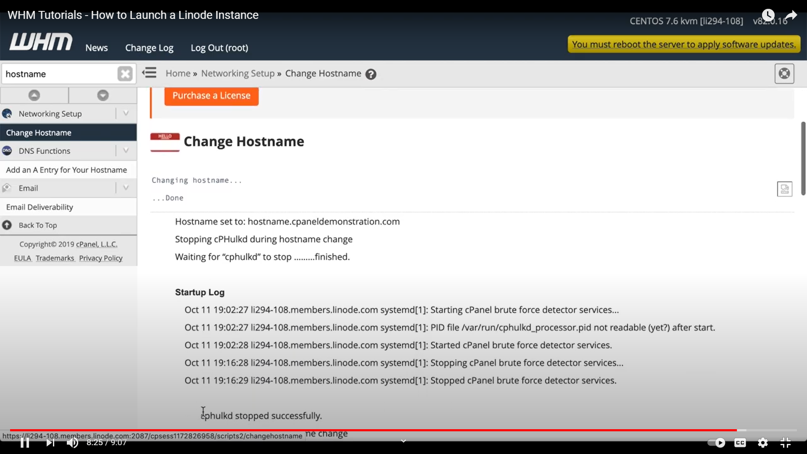Toggle closed captions

click(740, 443)
